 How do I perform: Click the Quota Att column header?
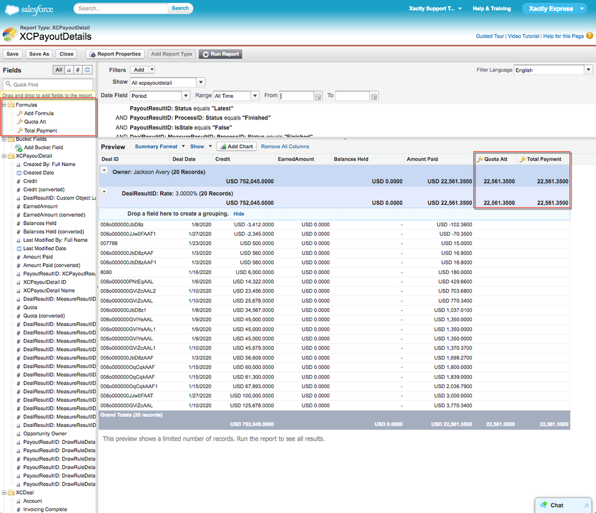coord(496,159)
